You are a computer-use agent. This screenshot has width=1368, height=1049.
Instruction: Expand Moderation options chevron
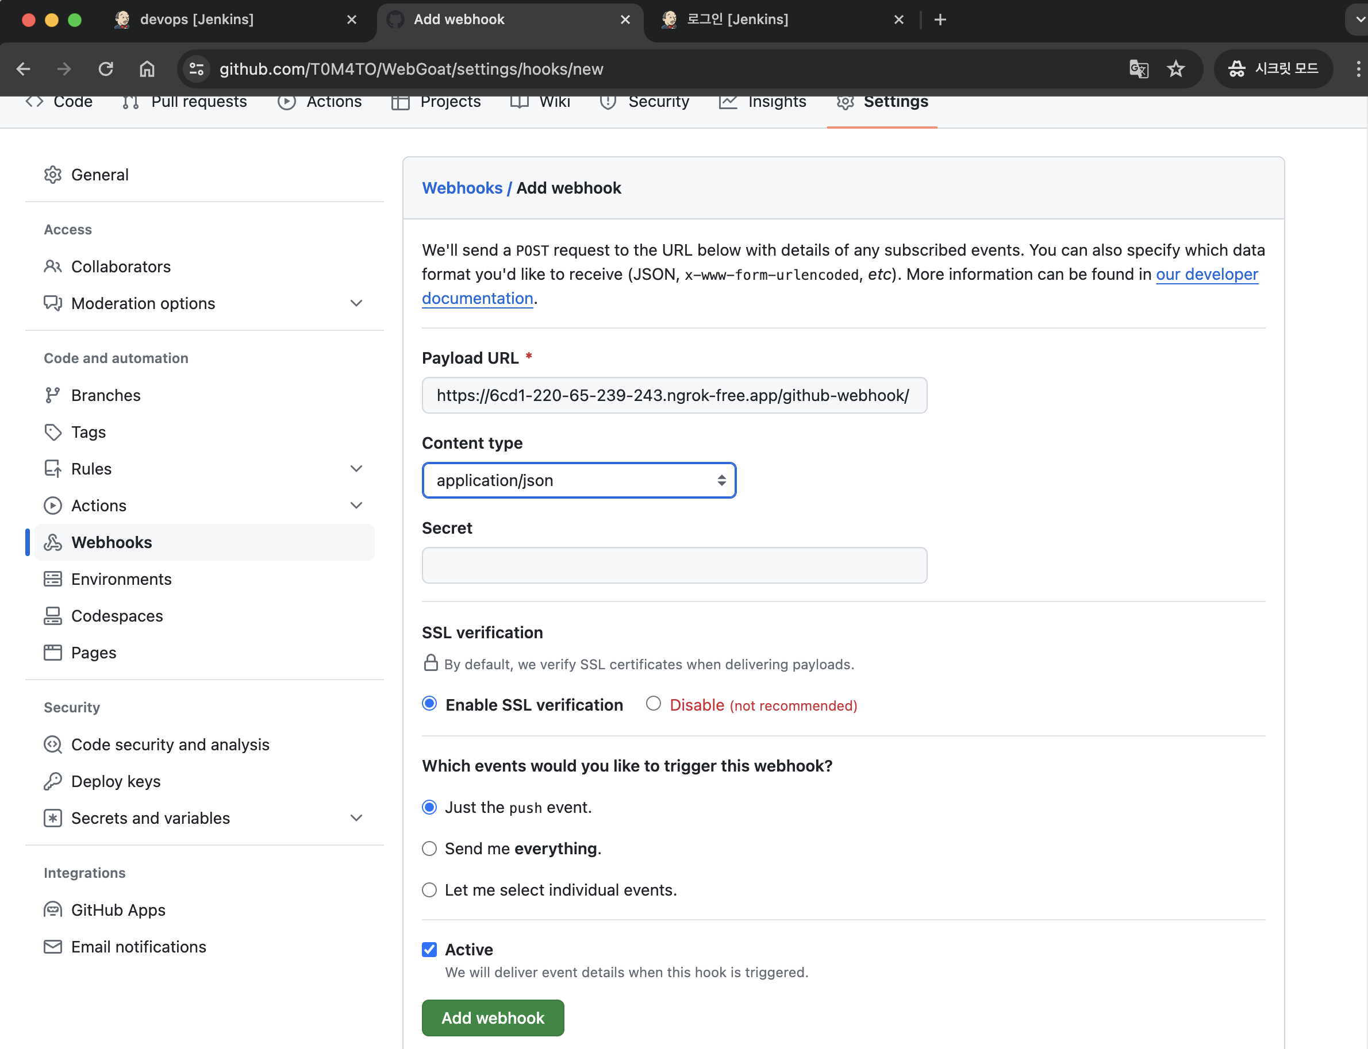tap(356, 303)
